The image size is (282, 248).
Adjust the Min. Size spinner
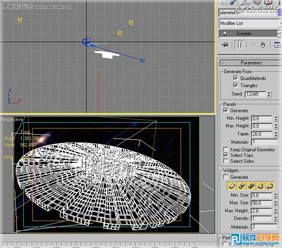[276, 195]
